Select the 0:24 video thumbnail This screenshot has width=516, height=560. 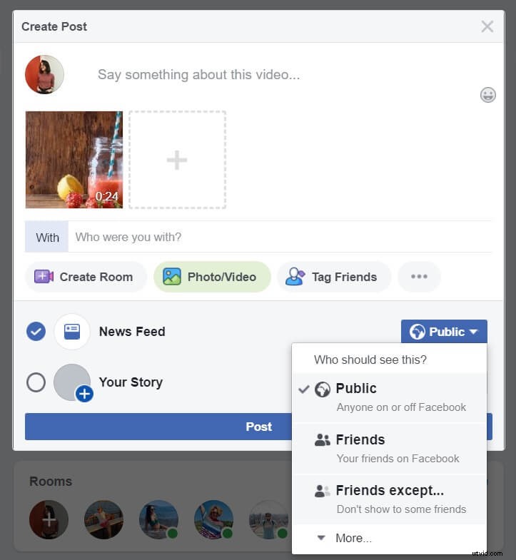click(74, 160)
